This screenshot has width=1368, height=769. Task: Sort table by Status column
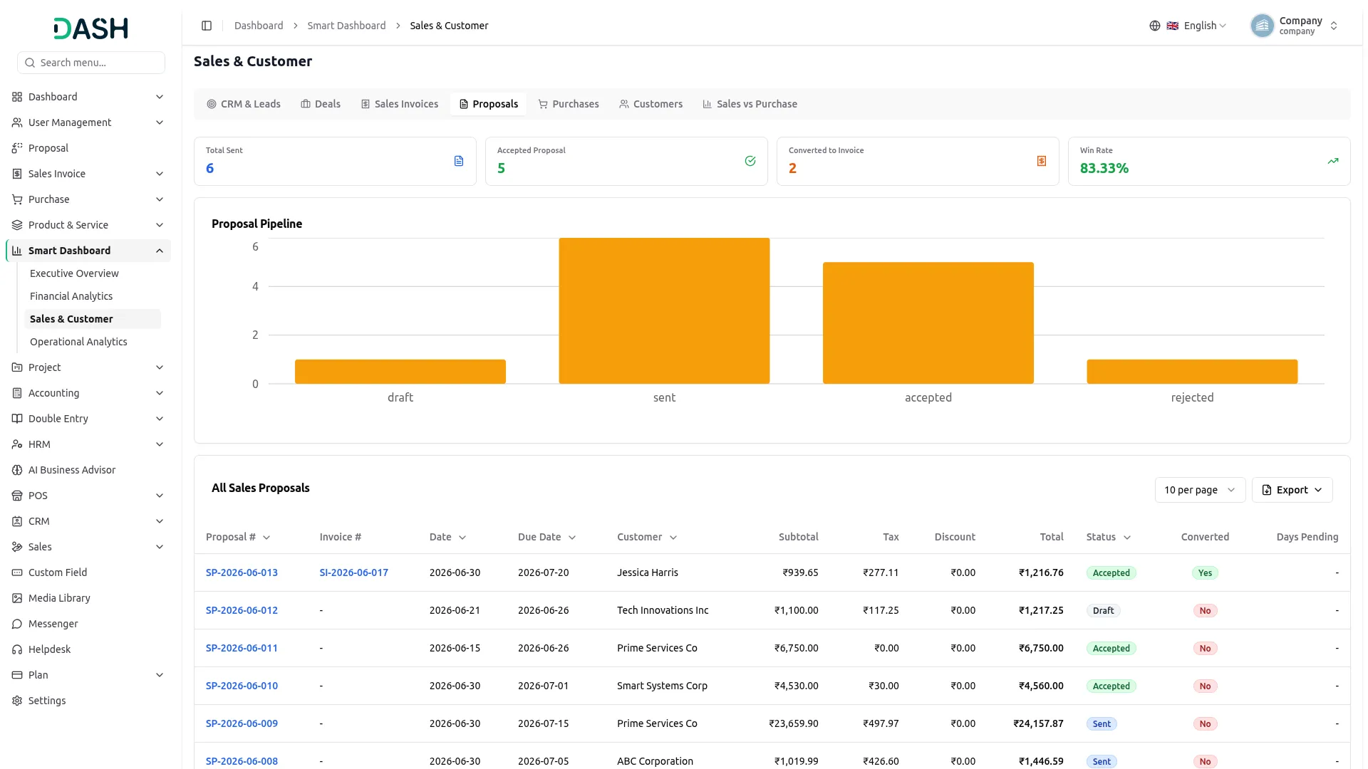point(1109,537)
